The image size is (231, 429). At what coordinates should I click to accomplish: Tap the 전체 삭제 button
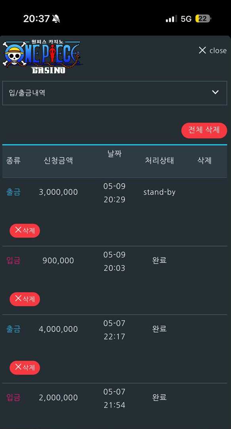pyautogui.click(x=204, y=130)
